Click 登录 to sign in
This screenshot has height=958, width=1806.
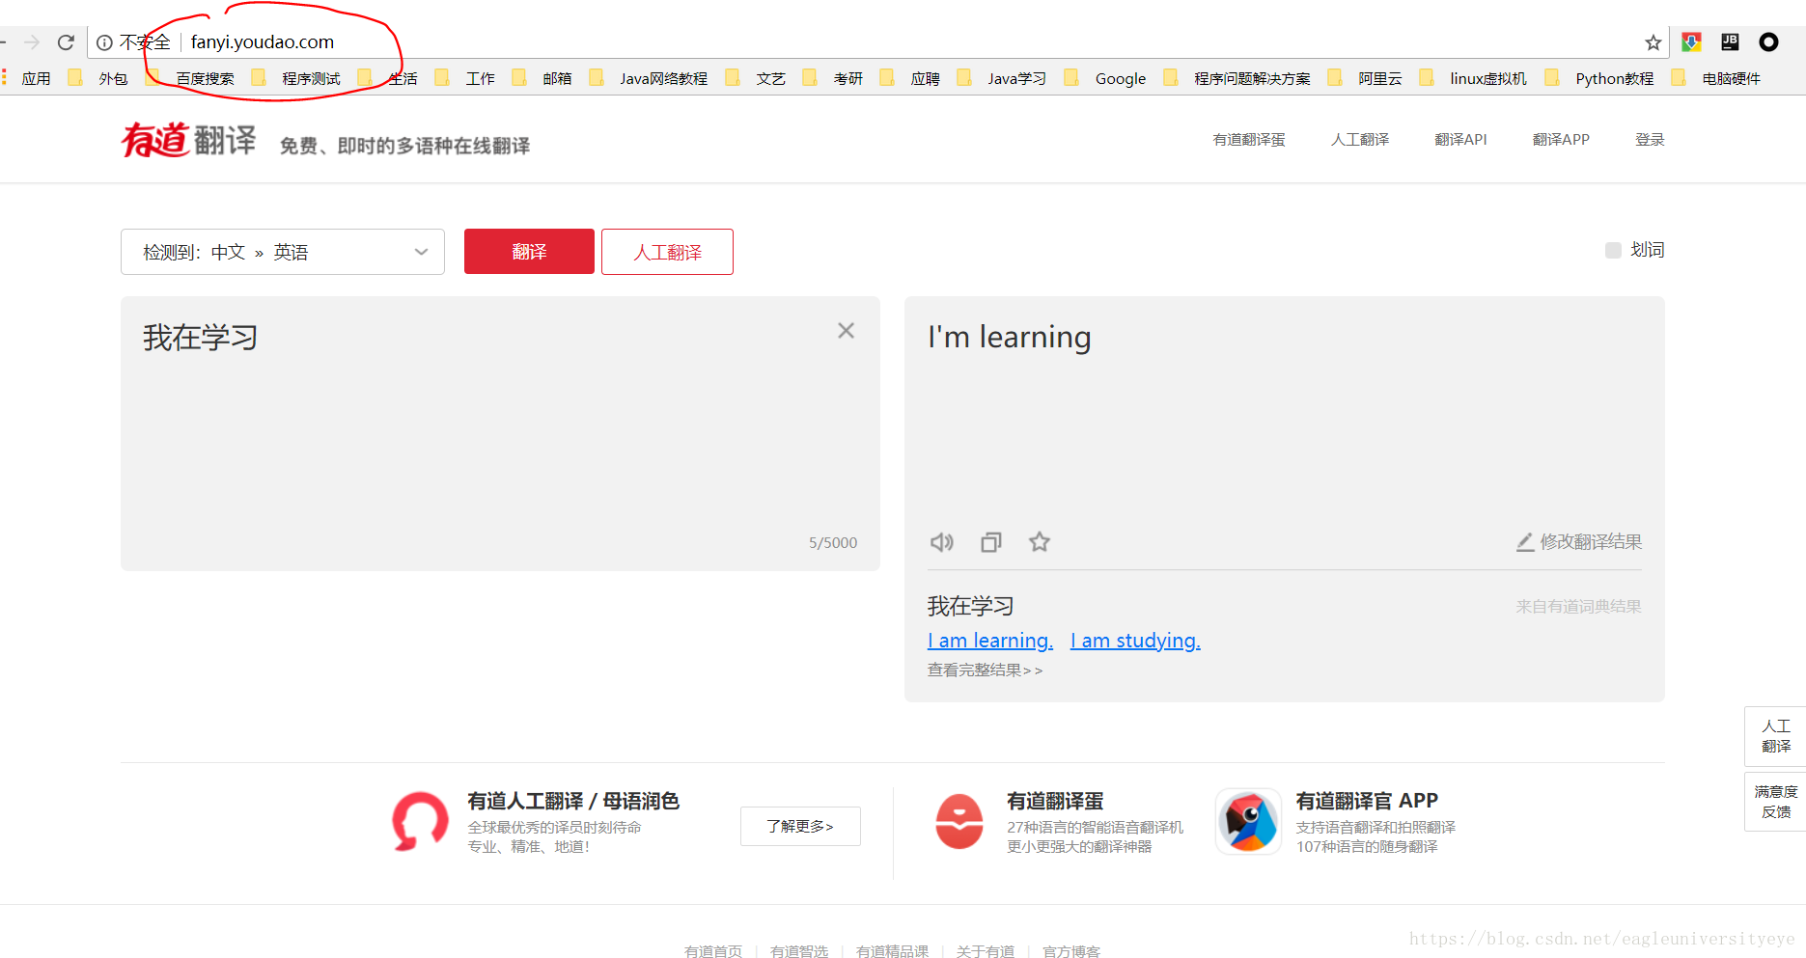[x=1650, y=140]
